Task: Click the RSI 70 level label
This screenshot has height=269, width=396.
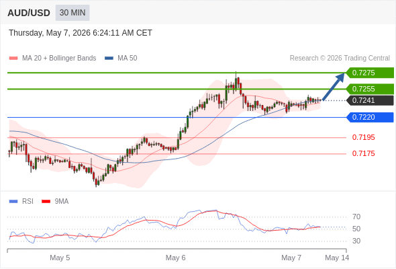Action: coord(356,217)
